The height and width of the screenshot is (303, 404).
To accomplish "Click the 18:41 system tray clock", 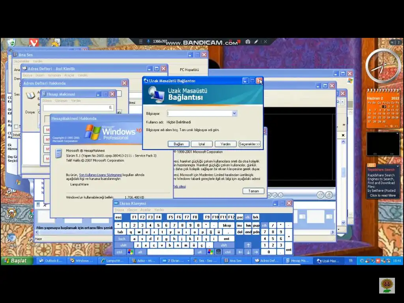I will (x=397, y=261).
